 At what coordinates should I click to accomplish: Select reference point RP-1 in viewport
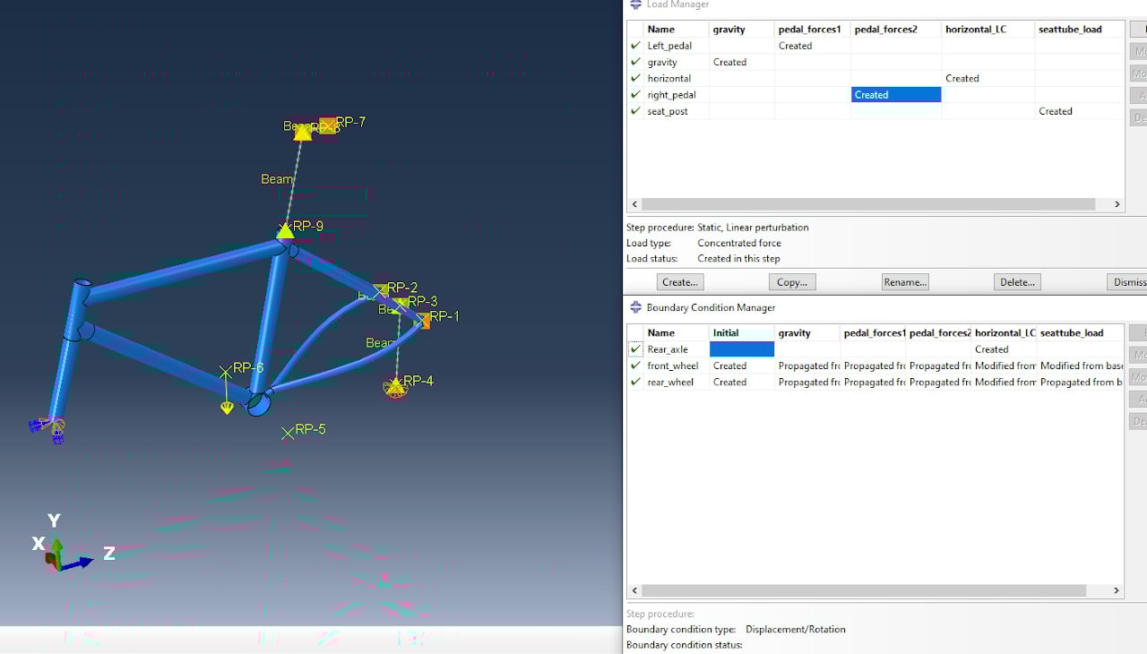pyautogui.click(x=422, y=319)
